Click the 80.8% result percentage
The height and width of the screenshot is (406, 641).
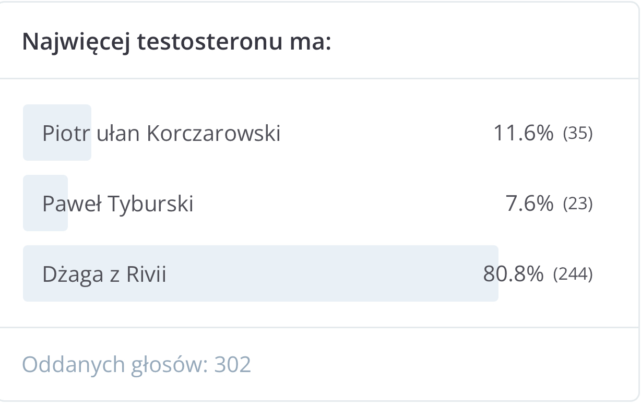pyautogui.click(x=514, y=274)
